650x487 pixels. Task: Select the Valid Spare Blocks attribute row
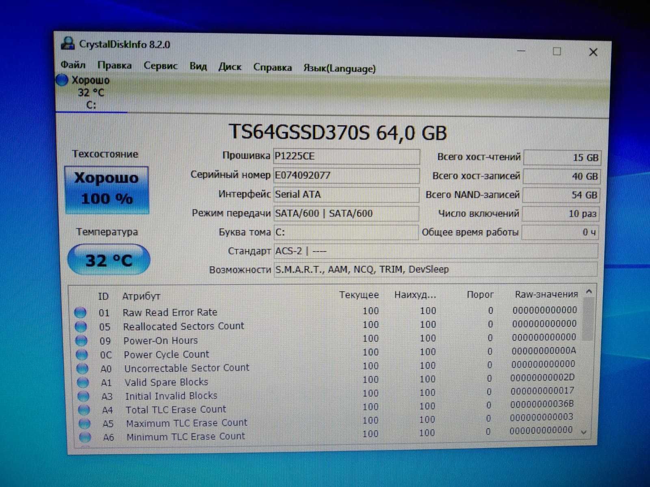327,380
